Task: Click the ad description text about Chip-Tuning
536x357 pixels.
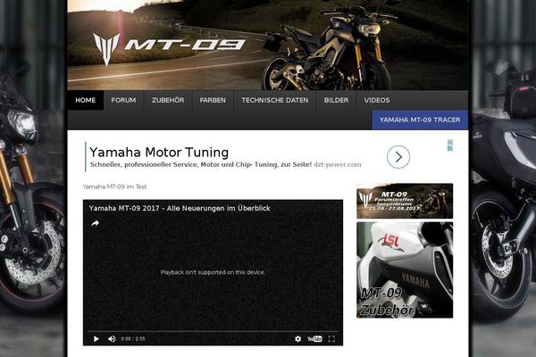Action: [x=201, y=164]
